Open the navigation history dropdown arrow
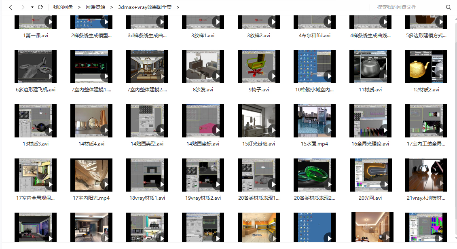The image size is (457, 249). click(32, 7)
